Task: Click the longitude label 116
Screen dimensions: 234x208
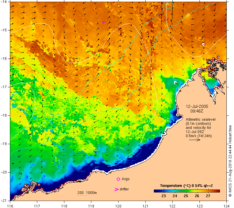Action: (x=10, y=206)
